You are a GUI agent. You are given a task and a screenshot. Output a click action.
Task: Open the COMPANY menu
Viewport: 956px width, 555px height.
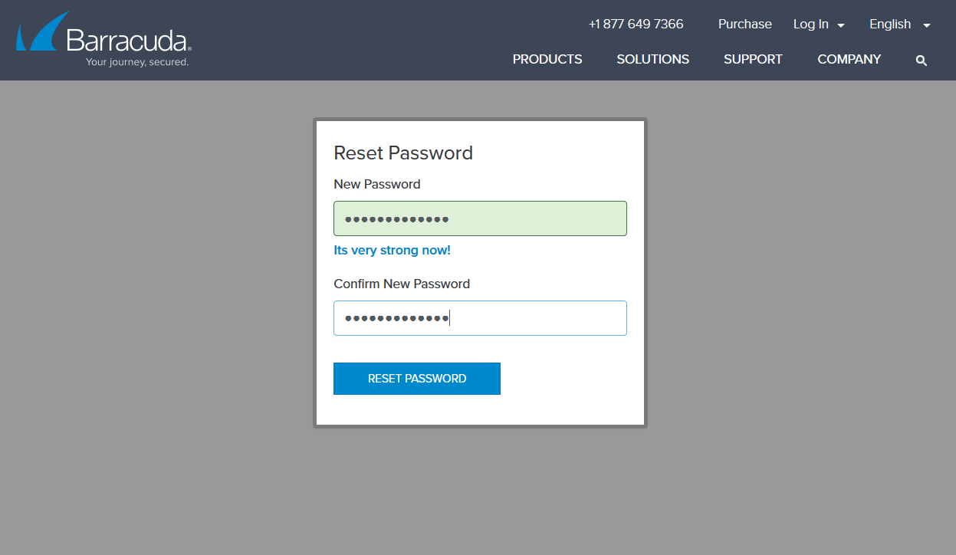849,59
